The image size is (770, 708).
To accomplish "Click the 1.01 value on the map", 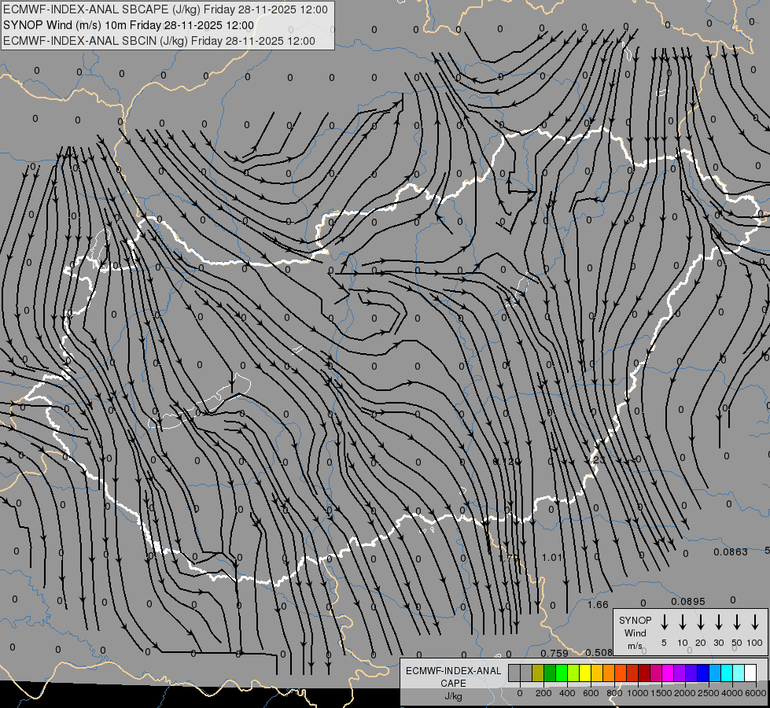I will 552,558.
